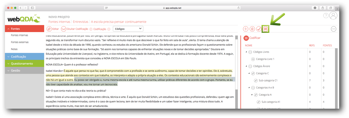Click Ocultar Codificação label

[x=77, y=29]
